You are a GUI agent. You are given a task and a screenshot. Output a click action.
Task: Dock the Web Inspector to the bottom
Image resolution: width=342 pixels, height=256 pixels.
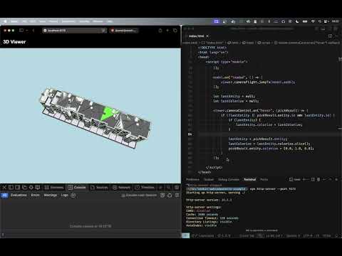pos(11,187)
